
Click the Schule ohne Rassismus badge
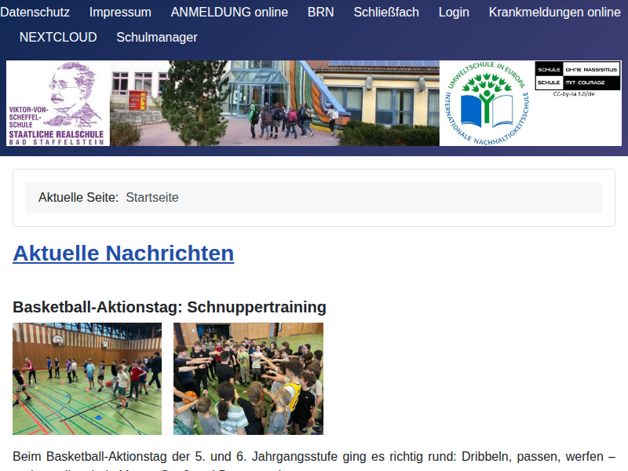pyautogui.click(x=578, y=75)
